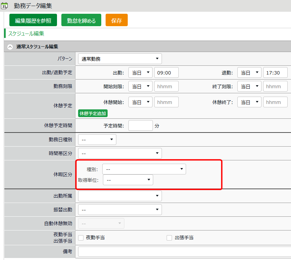Expand the 時間帯区分 dropdown
Screen dimensions: 291x260
point(120,153)
